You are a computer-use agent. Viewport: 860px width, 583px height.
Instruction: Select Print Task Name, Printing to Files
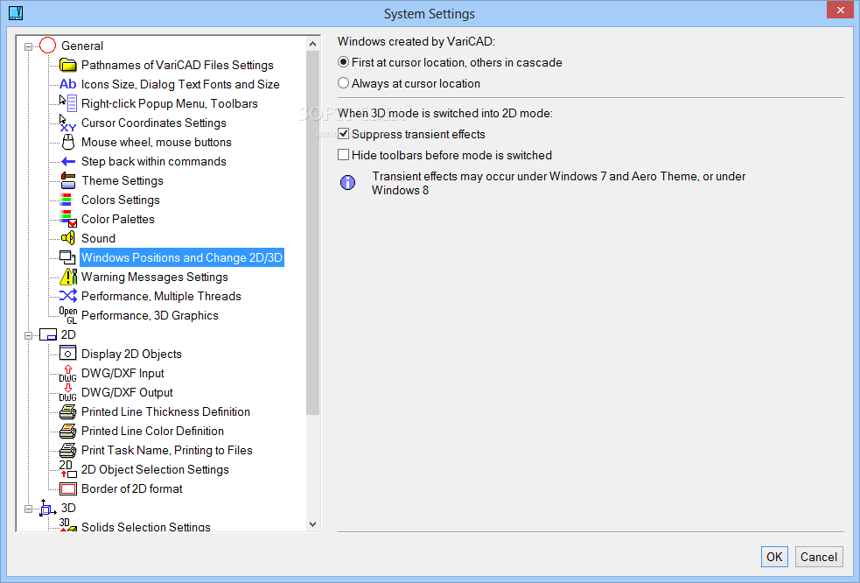coord(167,450)
